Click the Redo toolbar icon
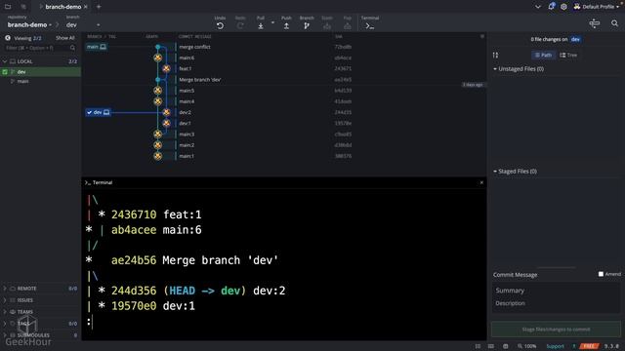This screenshot has height=351, width=625. click(240, 26)
